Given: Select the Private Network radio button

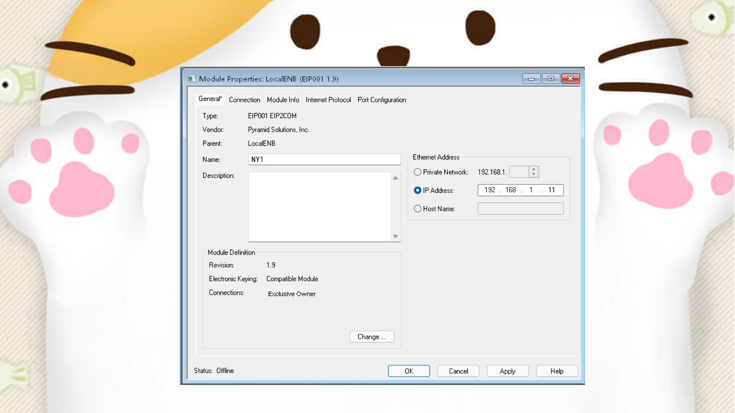Looking at the screenshot, I should pyautogui.click(x=418, y=172).
